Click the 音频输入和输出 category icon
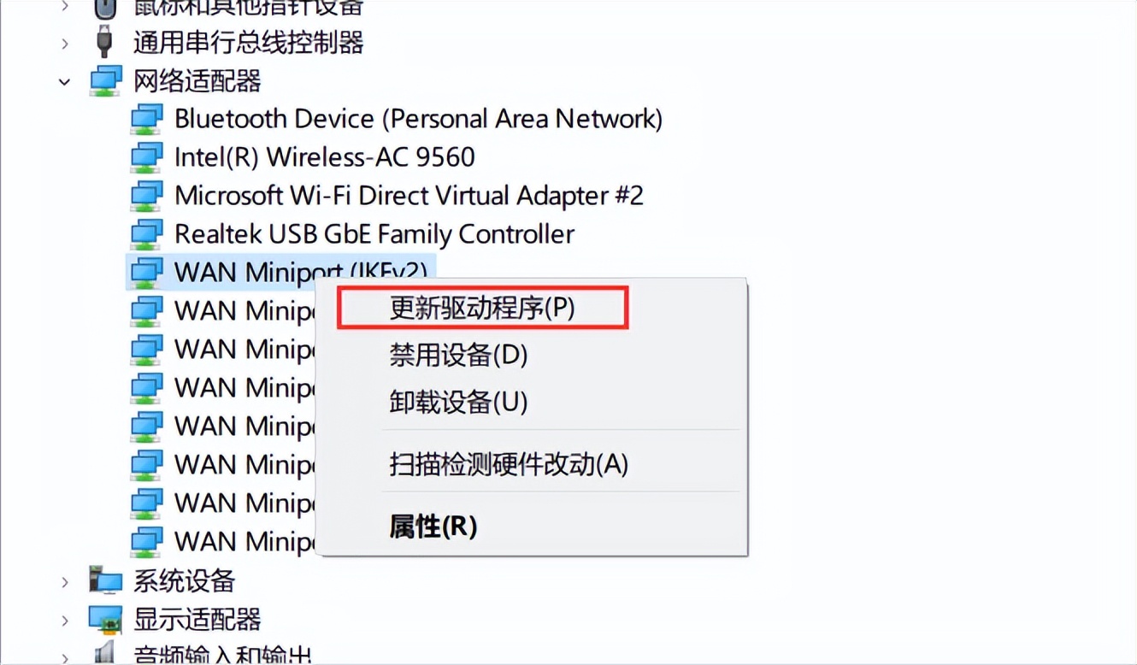1137x665 pixels. (x=104, y=655)
